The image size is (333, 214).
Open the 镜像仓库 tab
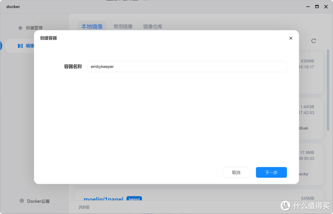[x=153, y=26]
